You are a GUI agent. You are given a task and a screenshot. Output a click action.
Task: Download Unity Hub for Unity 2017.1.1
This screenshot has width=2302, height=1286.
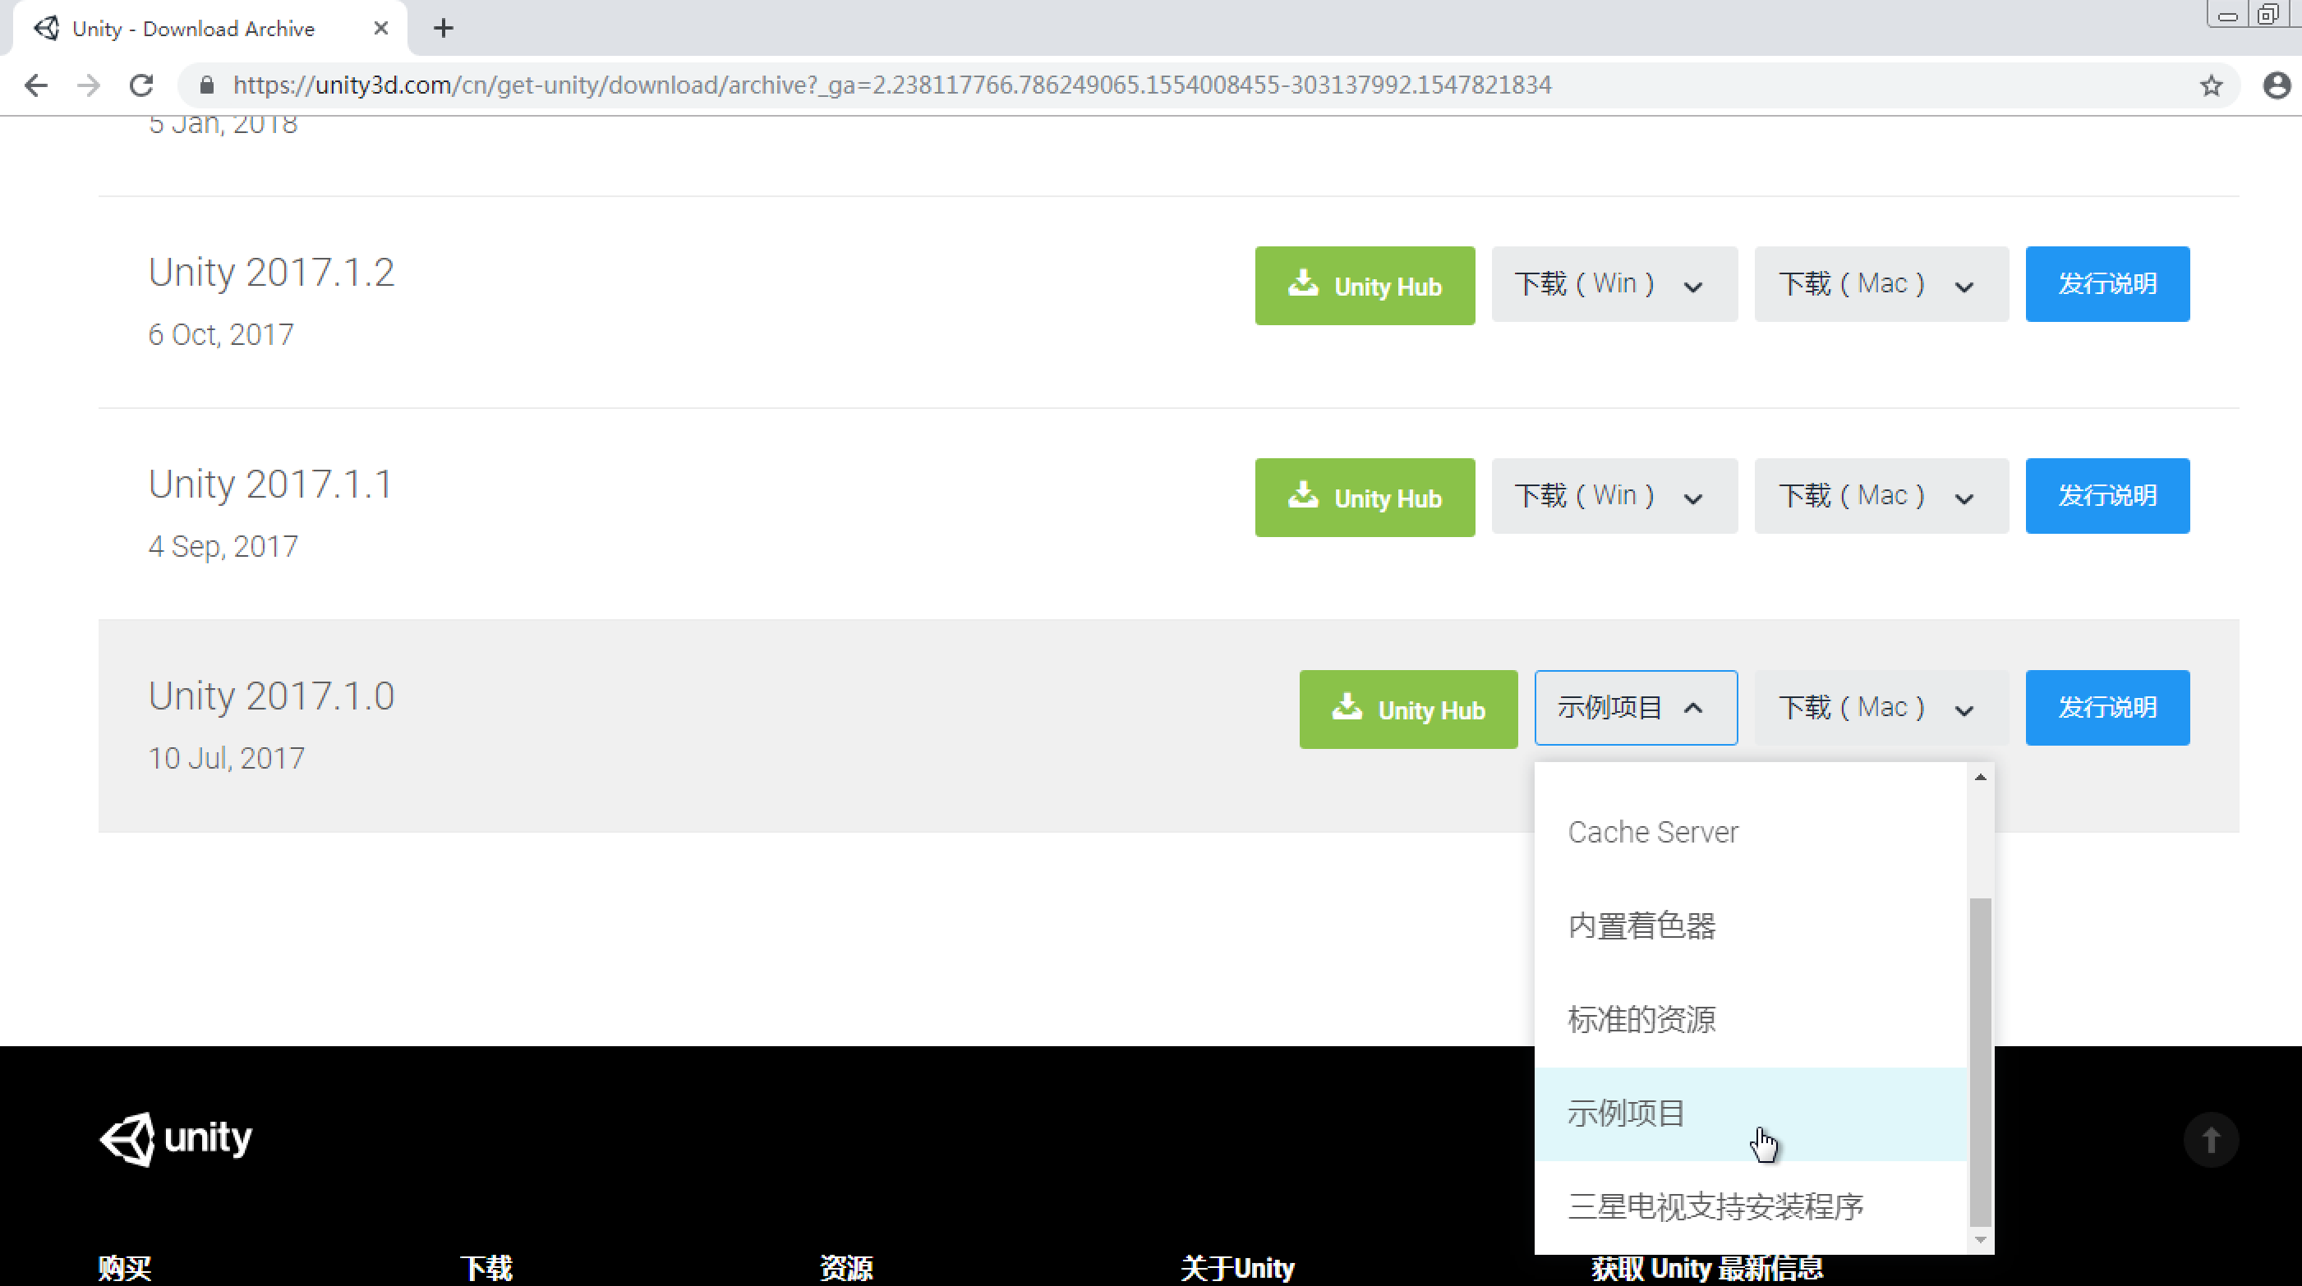coord(1365,498)
